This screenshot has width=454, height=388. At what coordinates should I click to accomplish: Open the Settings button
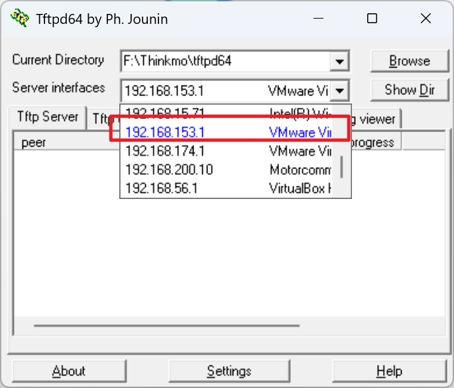(229, 371)
